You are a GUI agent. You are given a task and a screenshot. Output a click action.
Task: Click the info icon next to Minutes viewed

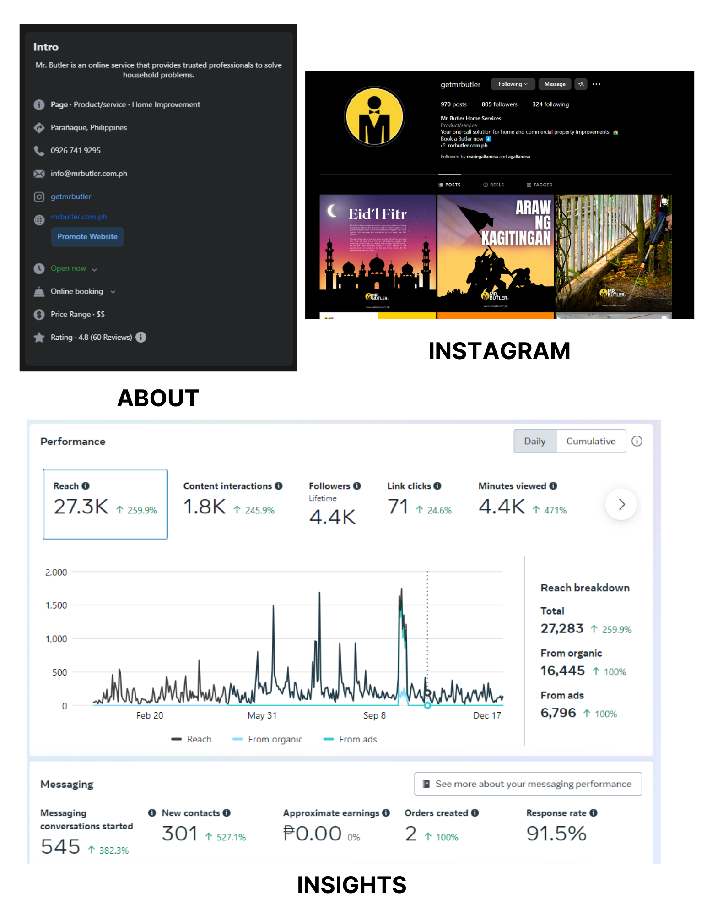(x=553, y=486)
